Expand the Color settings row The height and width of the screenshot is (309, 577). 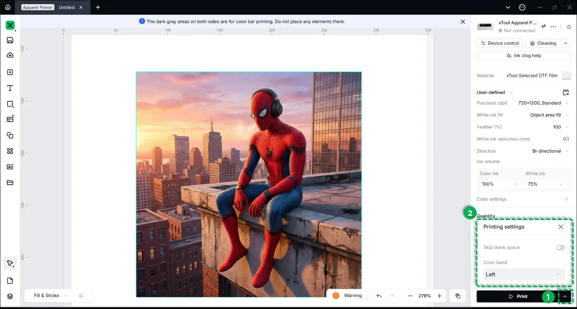pos(523,199)
